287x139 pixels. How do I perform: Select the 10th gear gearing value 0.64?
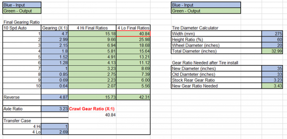(x=55, y=86)
